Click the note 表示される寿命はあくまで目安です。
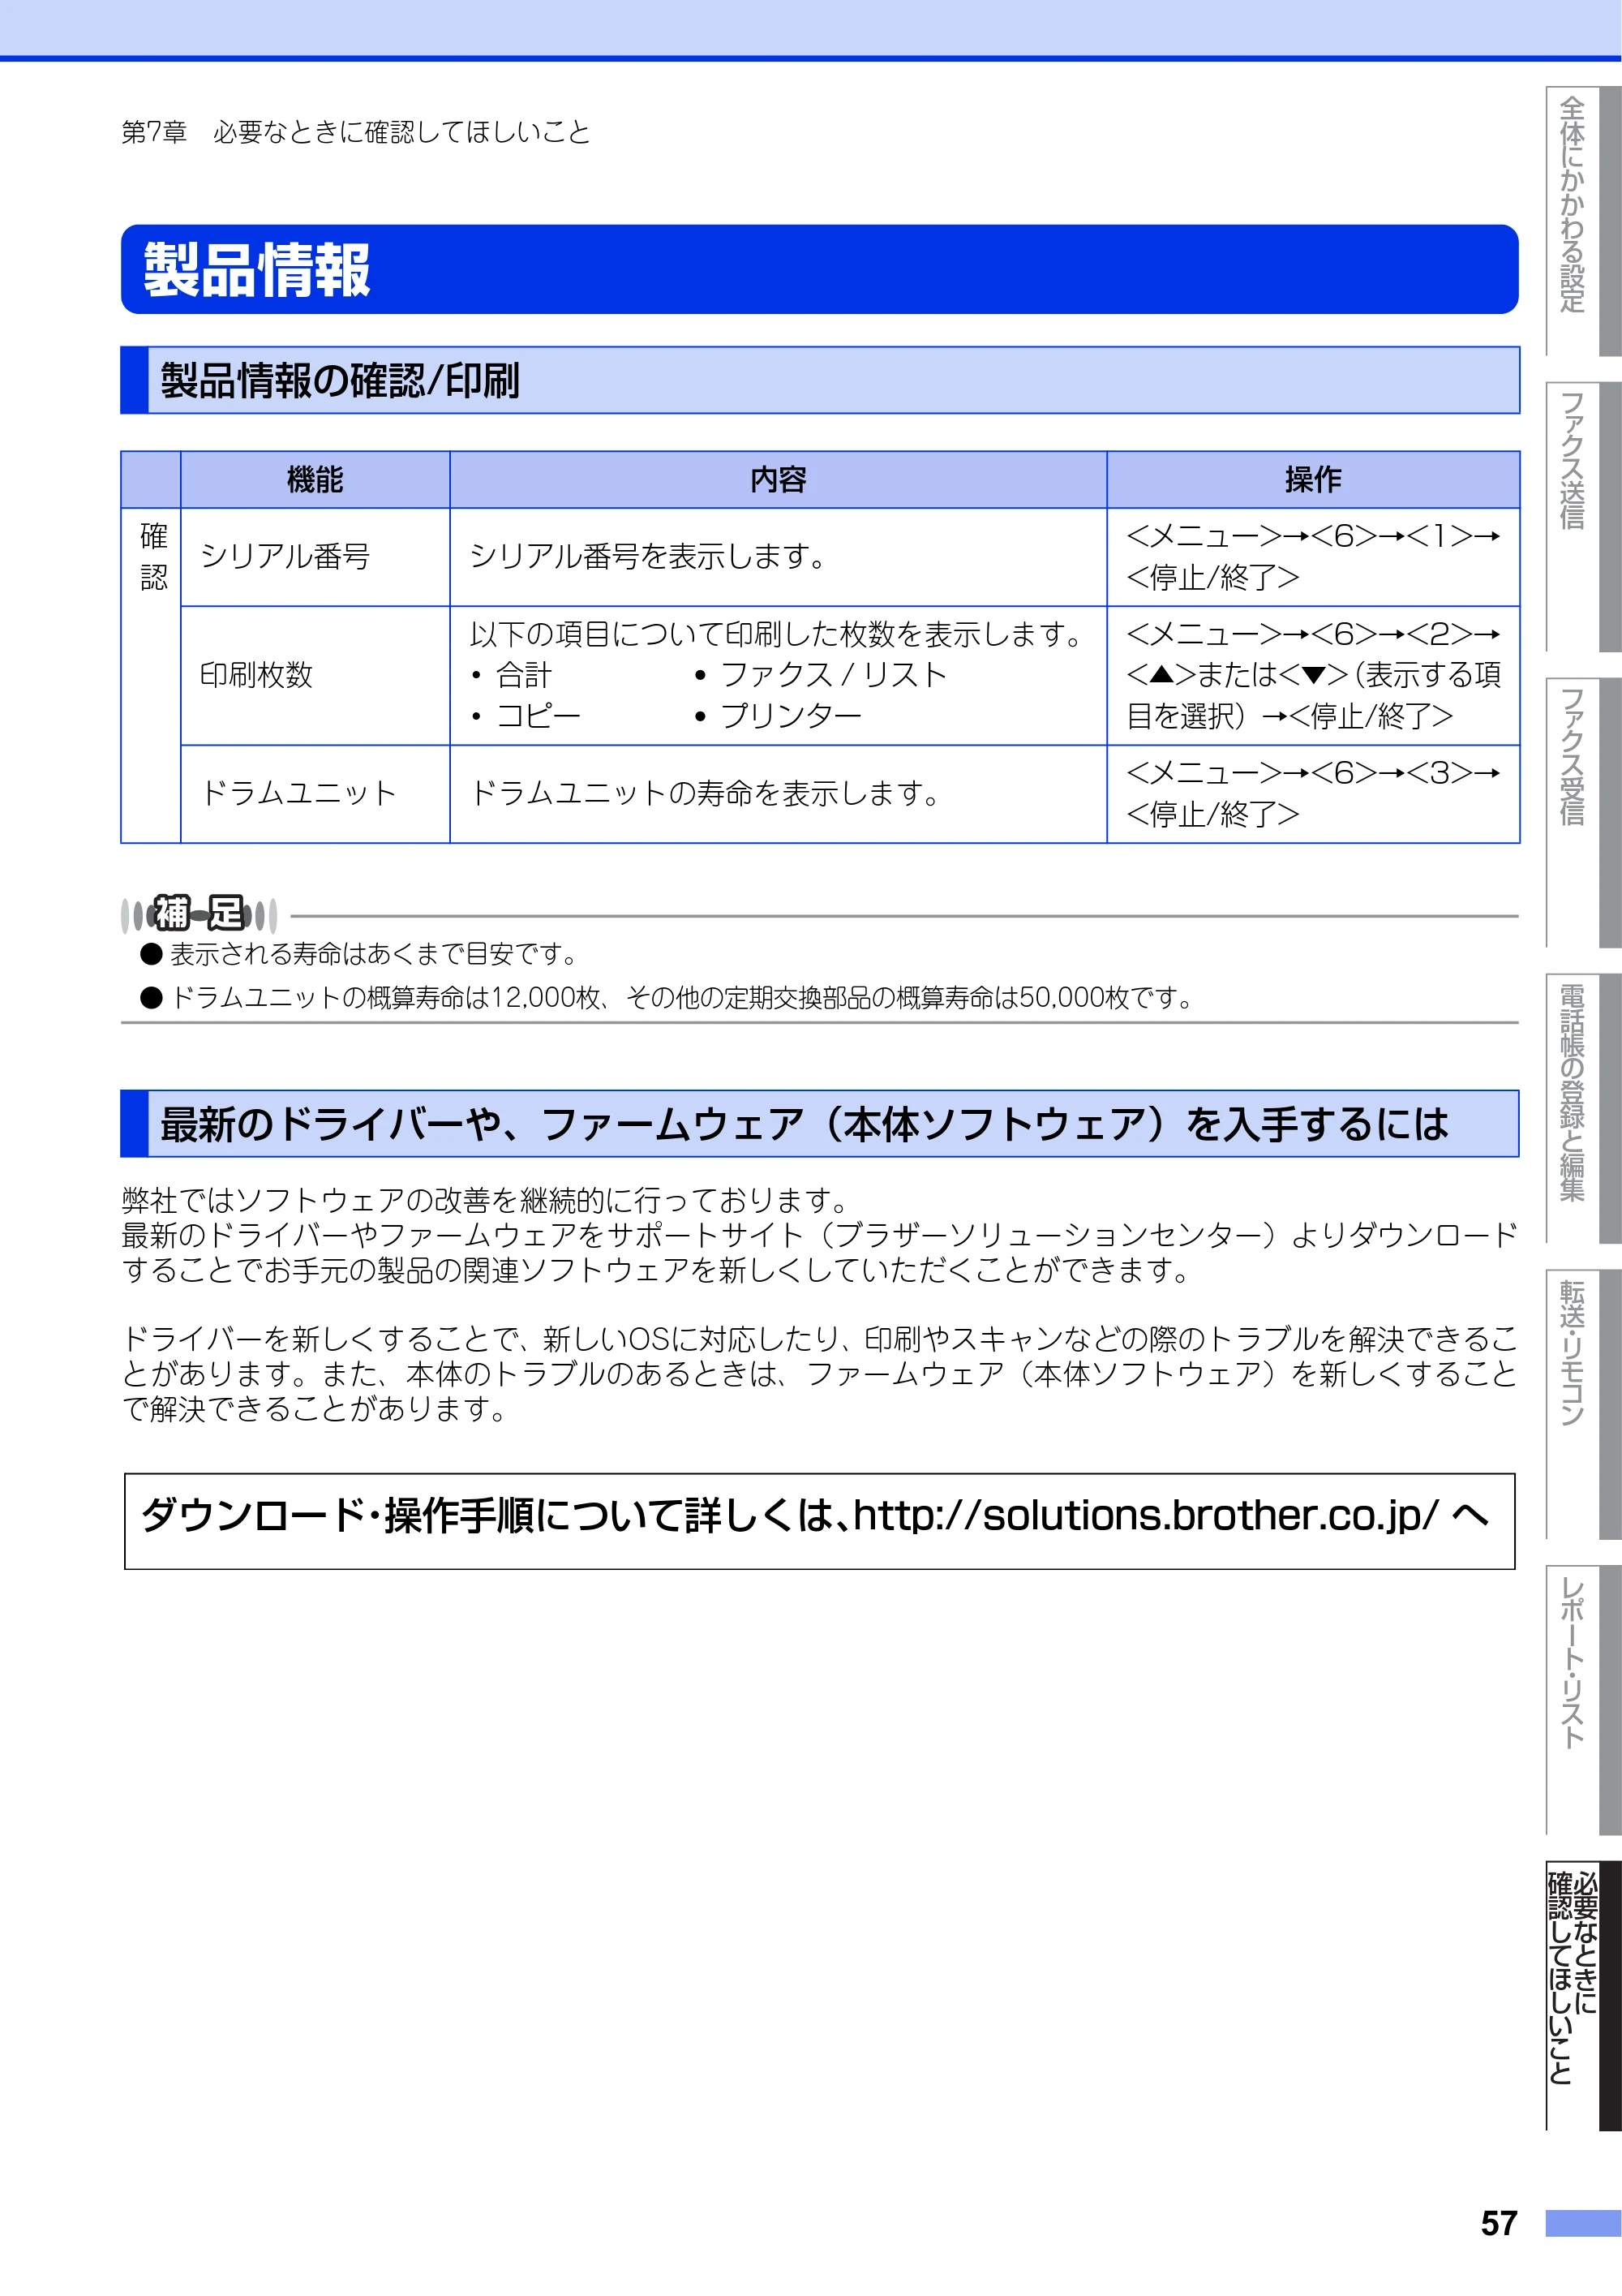Screen dimensions: 1622x2296 pyautogui.click(x=361, y=955)
